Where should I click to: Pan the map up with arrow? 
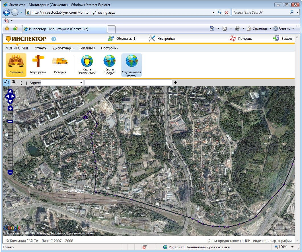point(10,91)
